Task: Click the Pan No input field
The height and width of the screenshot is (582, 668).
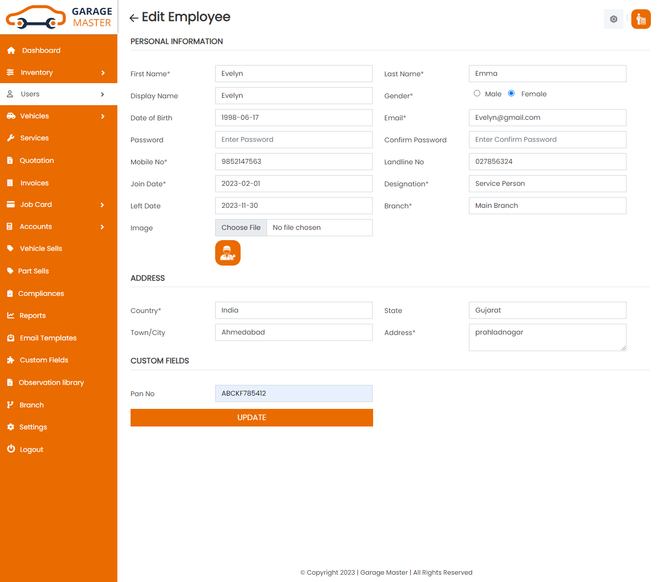Action: tap(293, 393)
